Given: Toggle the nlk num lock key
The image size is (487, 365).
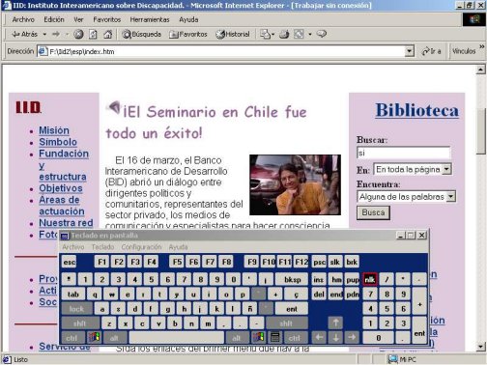Looking at the screenshot, I should [x=370, y=279].
